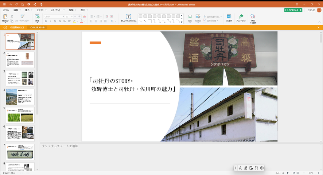Open the デザイン menu

pos(42,10)
